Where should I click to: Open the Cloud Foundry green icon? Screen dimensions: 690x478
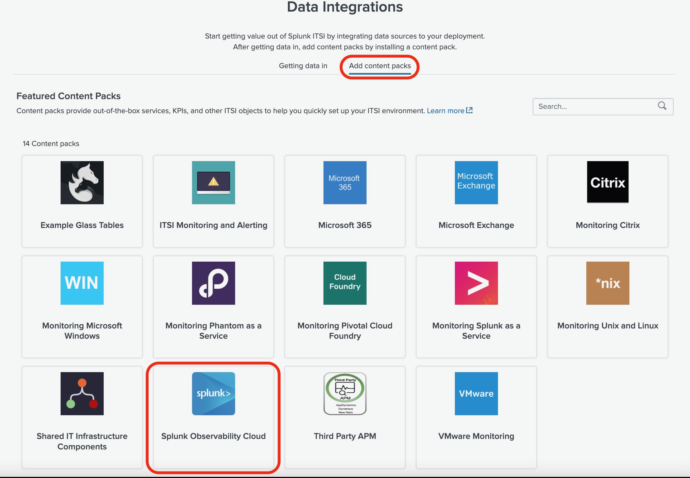[344, 283]
